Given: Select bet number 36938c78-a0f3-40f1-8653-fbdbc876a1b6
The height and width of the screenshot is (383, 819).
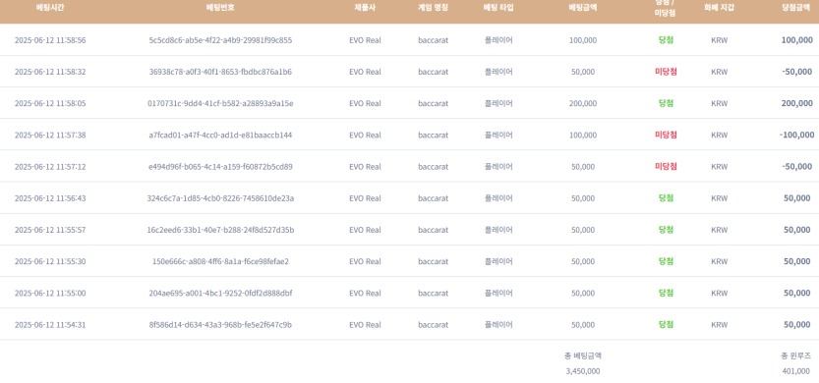Looking at the screenshot, I should click(220, 72).
